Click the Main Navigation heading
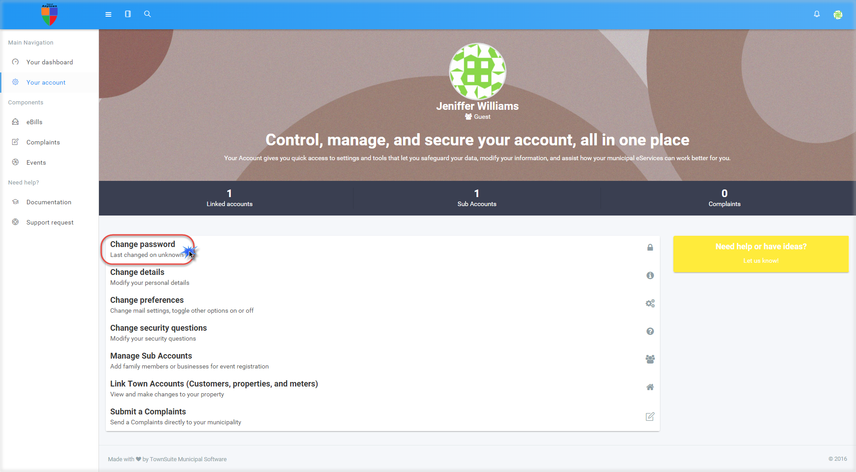The height and width of the screenshot is (472, 856). click(x=31, y=43)
